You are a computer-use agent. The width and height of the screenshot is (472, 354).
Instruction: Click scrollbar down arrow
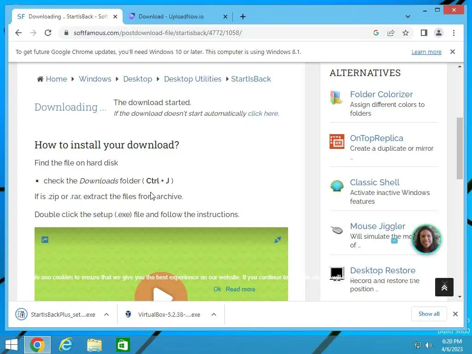click(x=460, y=297)
